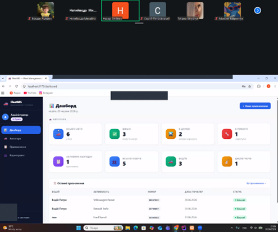Show next participants with blue arrow

pyautogui.click(x=257, y=11)
